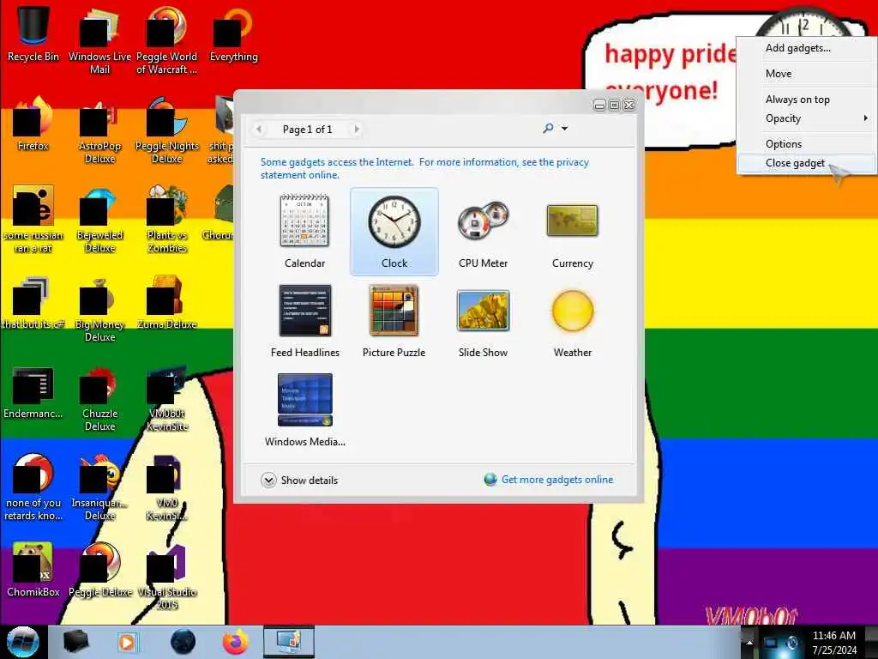This screenshot has height=659, width=878.
Task: Select the Feed Headlines gadget
Action: (x=304, y=321)
